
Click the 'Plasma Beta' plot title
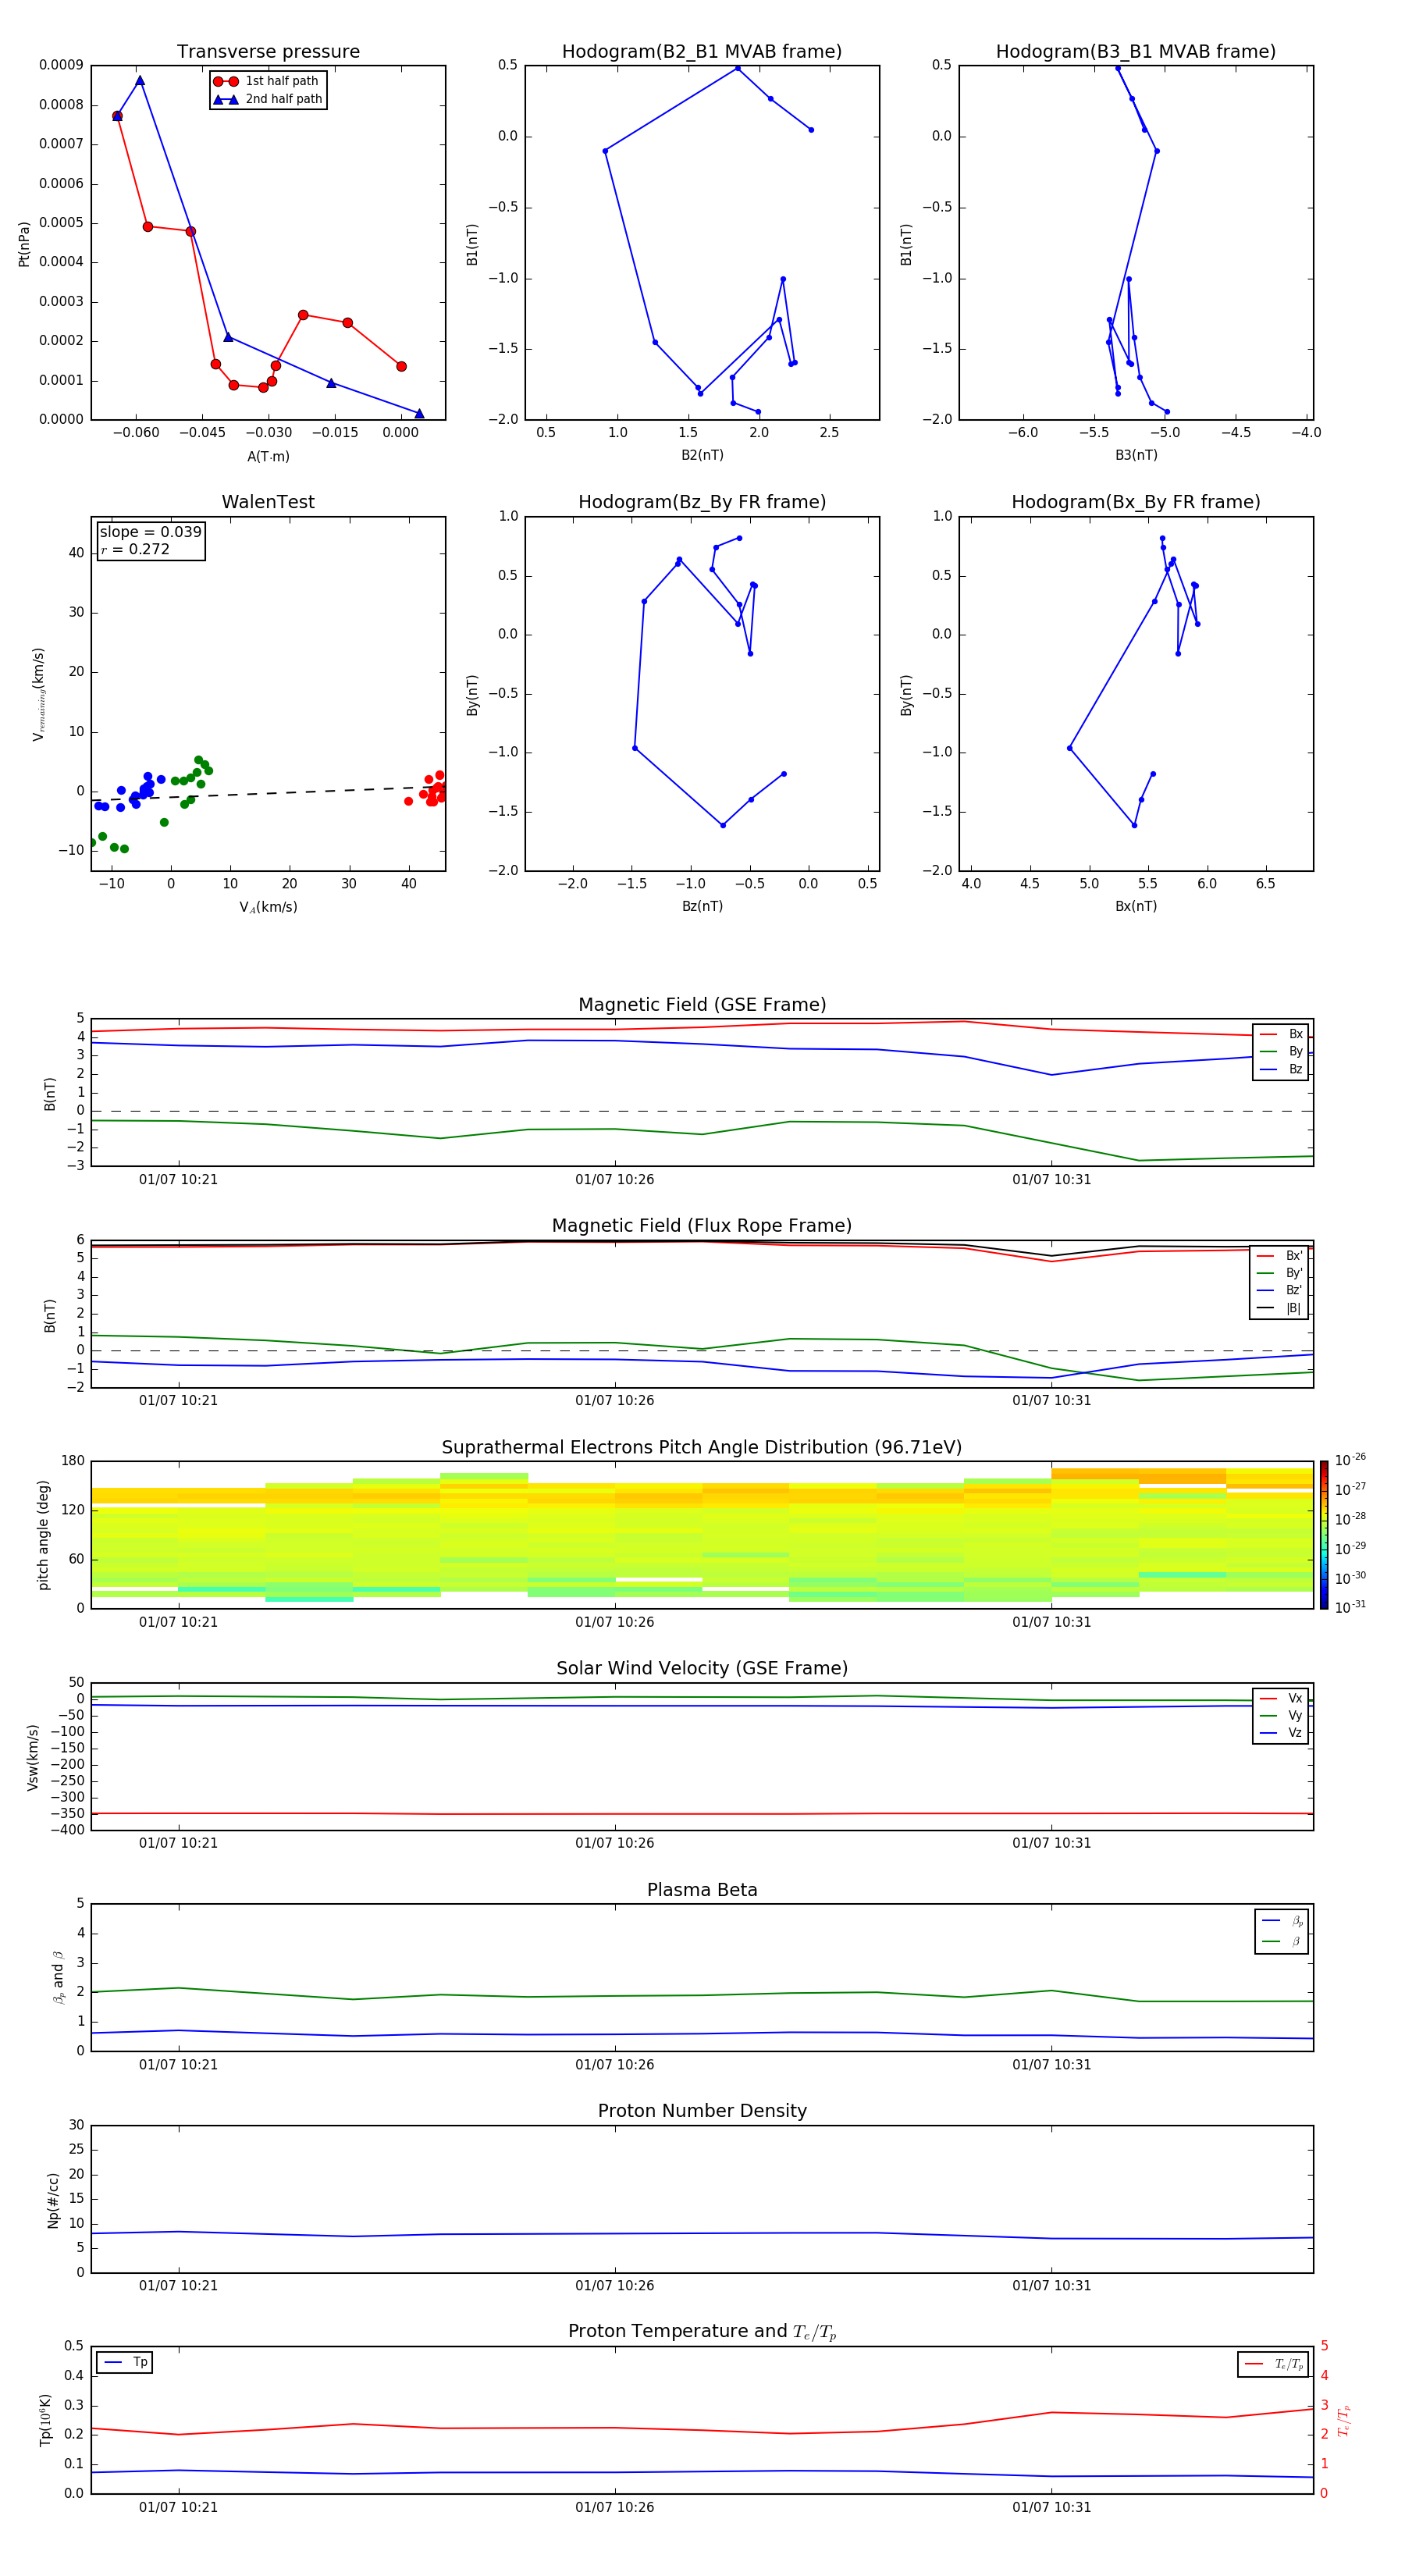(702, 1891)
